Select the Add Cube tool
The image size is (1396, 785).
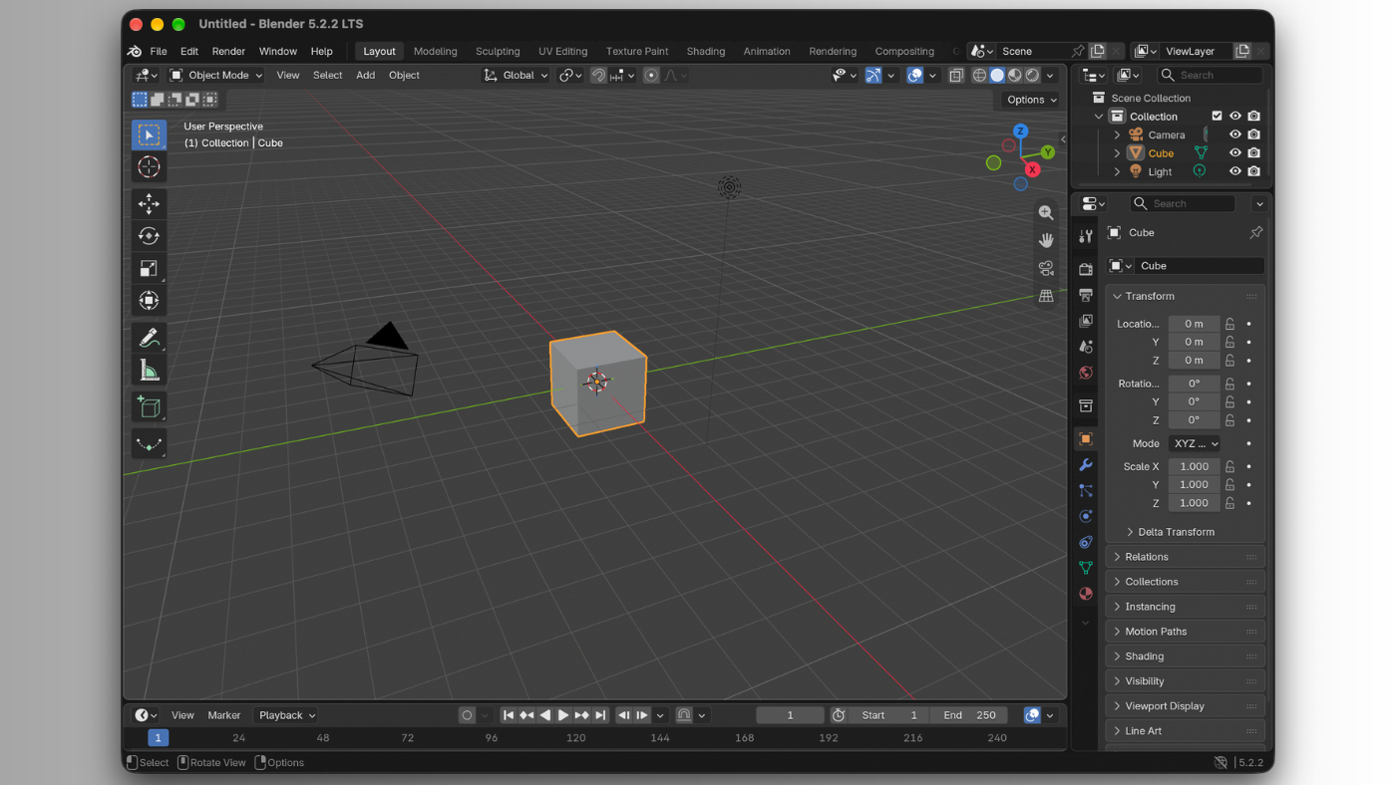point(149,406)
